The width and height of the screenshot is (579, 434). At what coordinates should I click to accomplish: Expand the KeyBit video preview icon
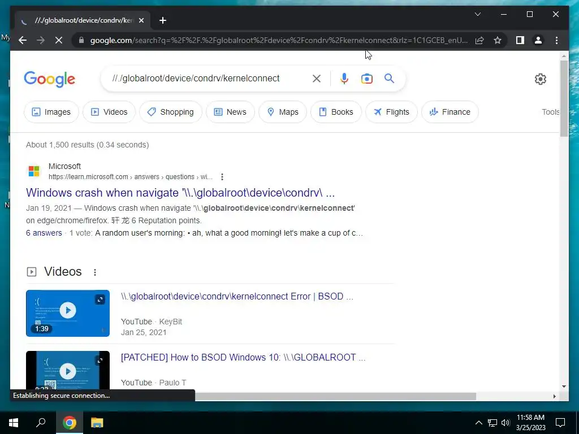(100, 300)
